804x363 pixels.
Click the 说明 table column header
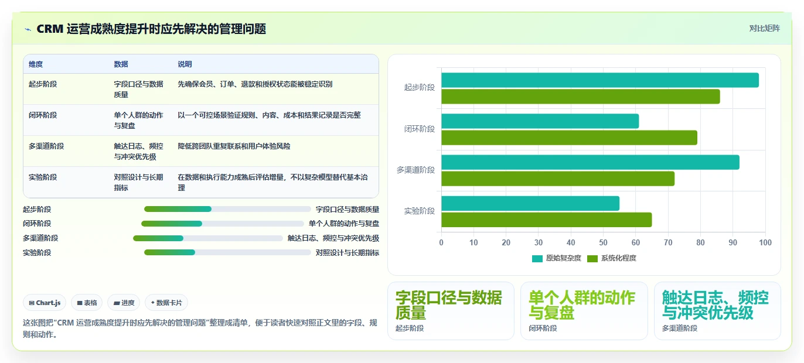point(185,64)
